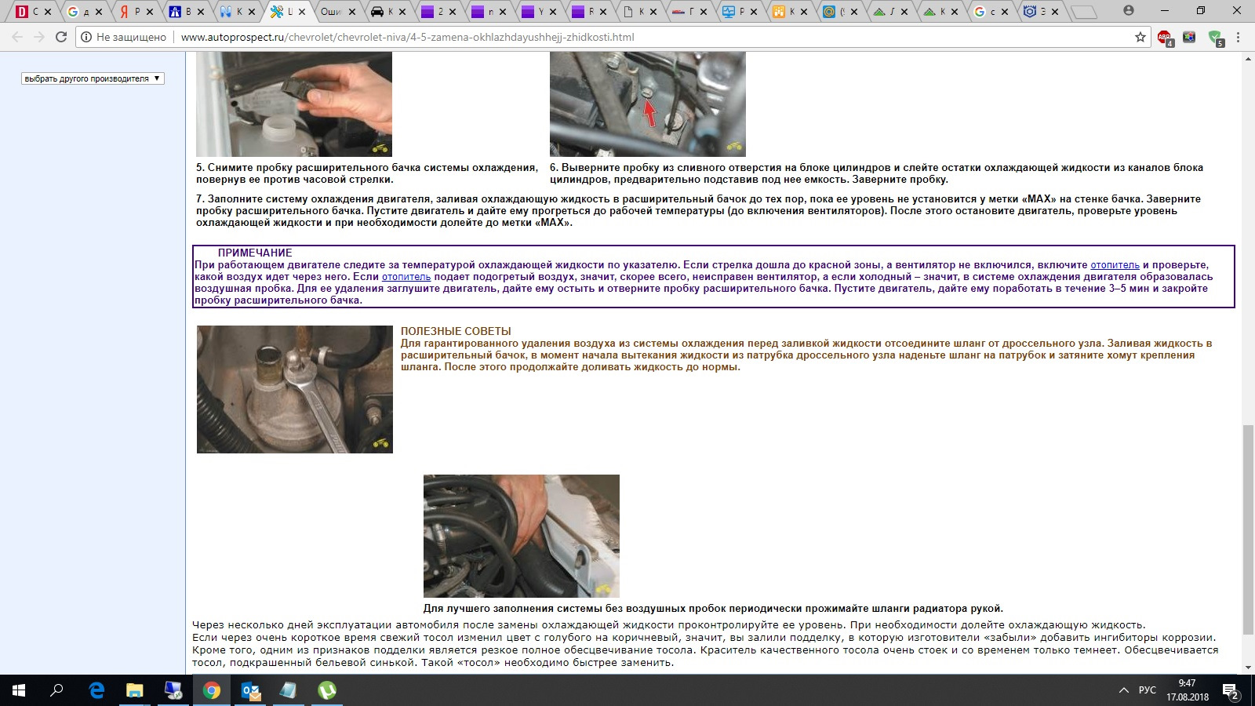Viewport: 1255px width, 706px height.
Task: Click the green shield extension icon
Action: coord(1215,37)
